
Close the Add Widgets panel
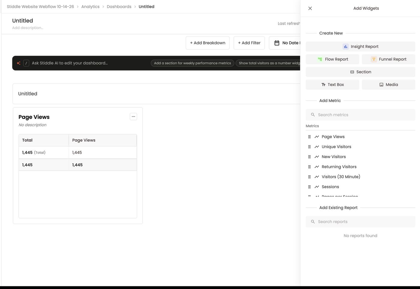coord(310,8)
